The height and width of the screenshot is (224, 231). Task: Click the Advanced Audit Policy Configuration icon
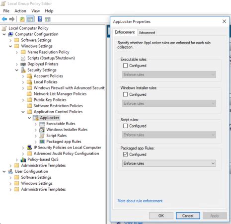tap(29, 153)
